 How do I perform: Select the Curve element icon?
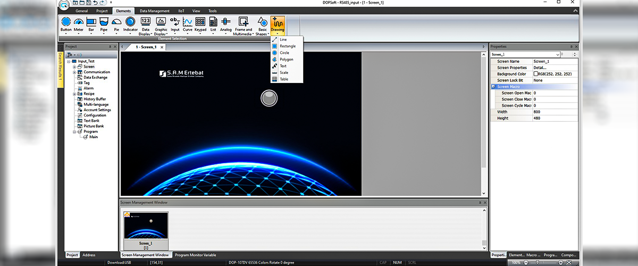pos(188,22)
